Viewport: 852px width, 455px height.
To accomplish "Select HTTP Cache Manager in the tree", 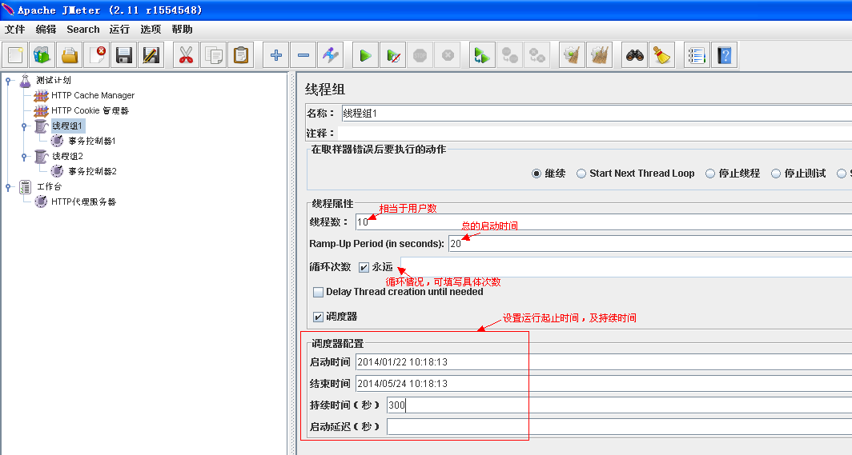I will (x=93, y=95).
